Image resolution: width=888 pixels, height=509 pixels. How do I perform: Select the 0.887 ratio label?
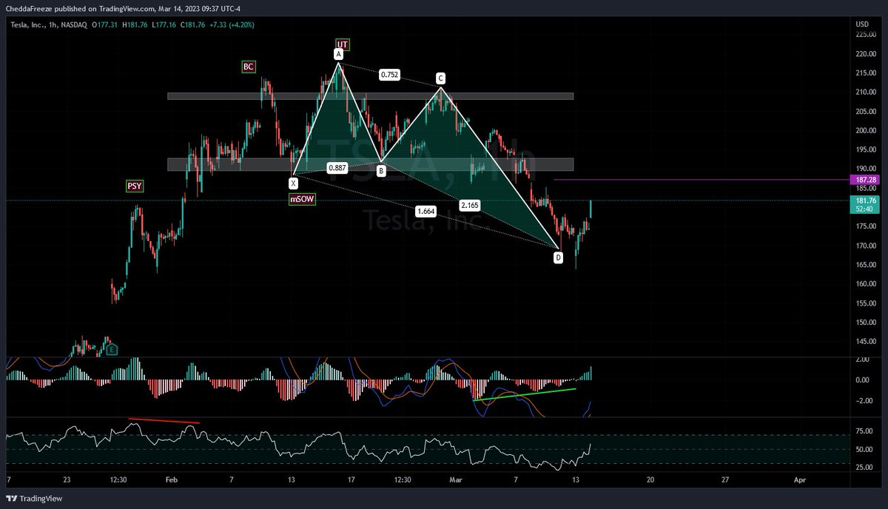pyautogui.click(x=337, y=168)
